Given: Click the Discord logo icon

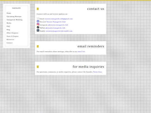Looking at the screenshot, I should [x=38, y=21].
